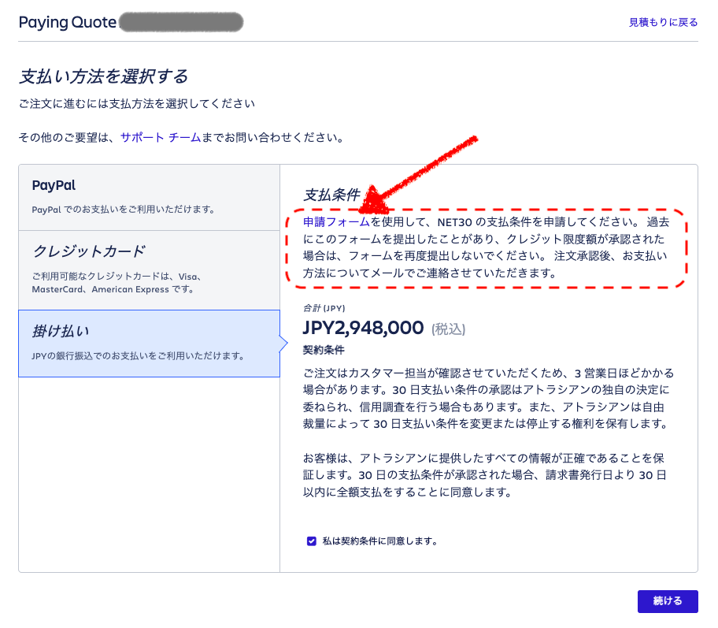Click the JPYの銀行振込 description text
This screenshot has width=718, height=628.
point(138,355)
